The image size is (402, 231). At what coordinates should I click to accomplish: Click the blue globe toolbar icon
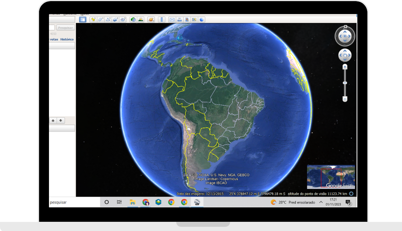click(202, 20)
